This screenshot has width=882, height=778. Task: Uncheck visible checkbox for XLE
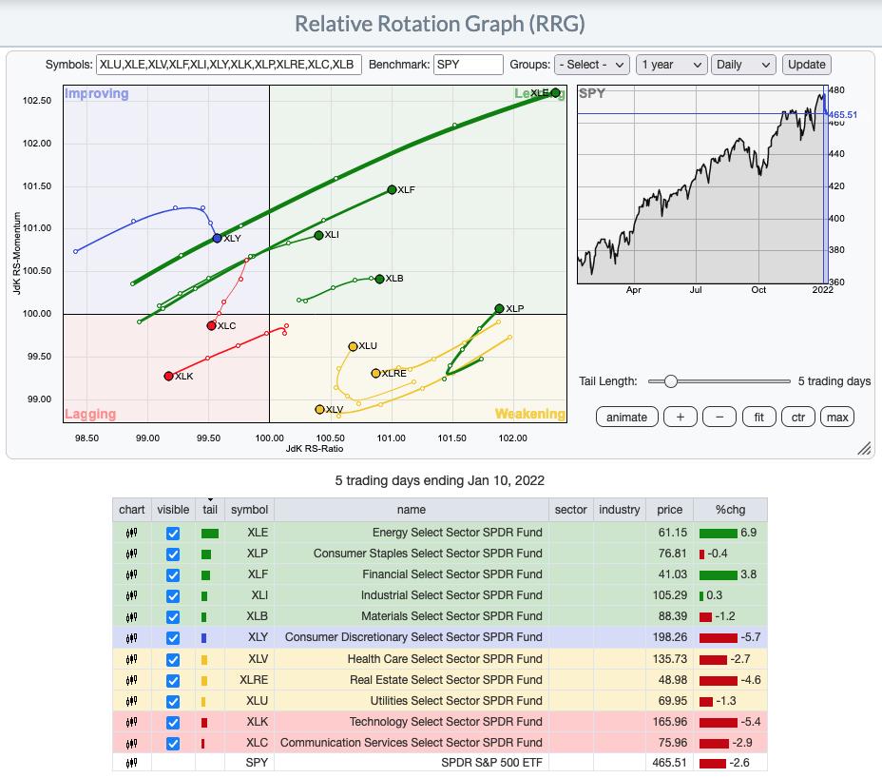coord(173,534)
